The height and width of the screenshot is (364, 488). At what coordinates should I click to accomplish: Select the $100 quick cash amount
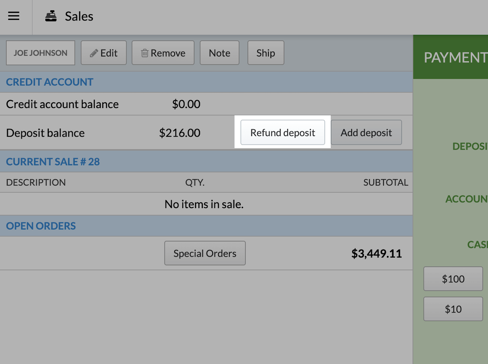(x=453, y=279)
